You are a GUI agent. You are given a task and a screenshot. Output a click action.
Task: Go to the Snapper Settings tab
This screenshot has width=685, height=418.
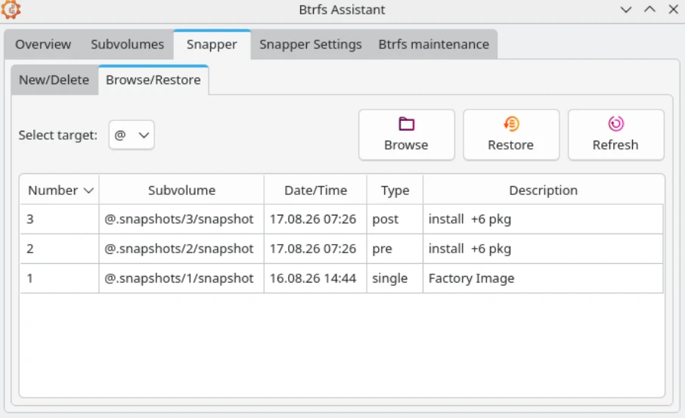311,44
